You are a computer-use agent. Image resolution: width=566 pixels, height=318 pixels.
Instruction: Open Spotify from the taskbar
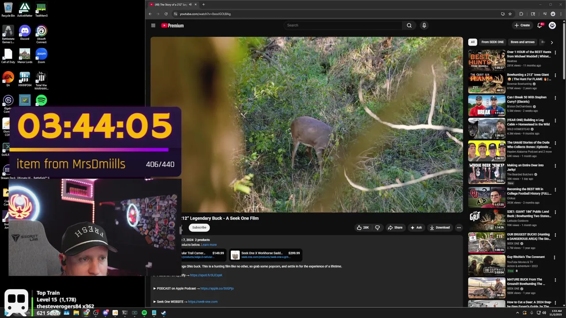click(x=144, y=313)
